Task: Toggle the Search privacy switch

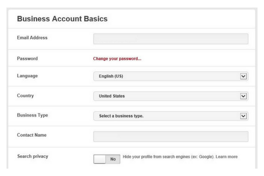Action: [106, 159]
